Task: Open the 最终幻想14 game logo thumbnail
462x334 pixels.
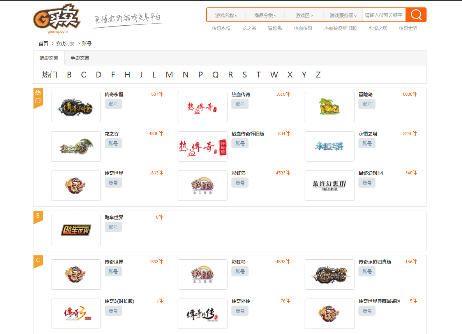Action: 330,186
